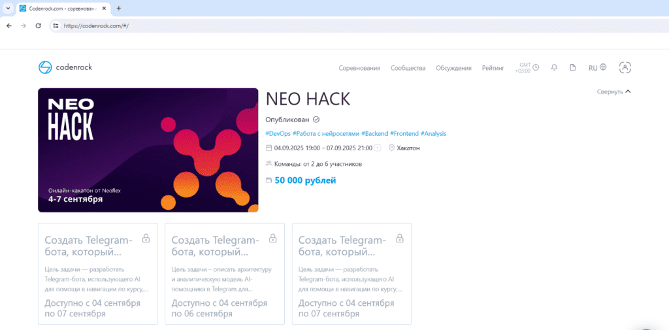Screen dimensions: 669x330
Task: Click the codenrock logo icon
Action: click(45, 67)
